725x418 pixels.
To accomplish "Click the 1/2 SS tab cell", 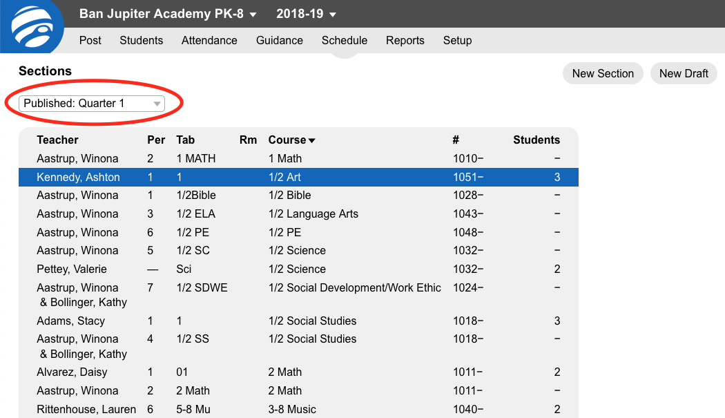I will [193, 339].
